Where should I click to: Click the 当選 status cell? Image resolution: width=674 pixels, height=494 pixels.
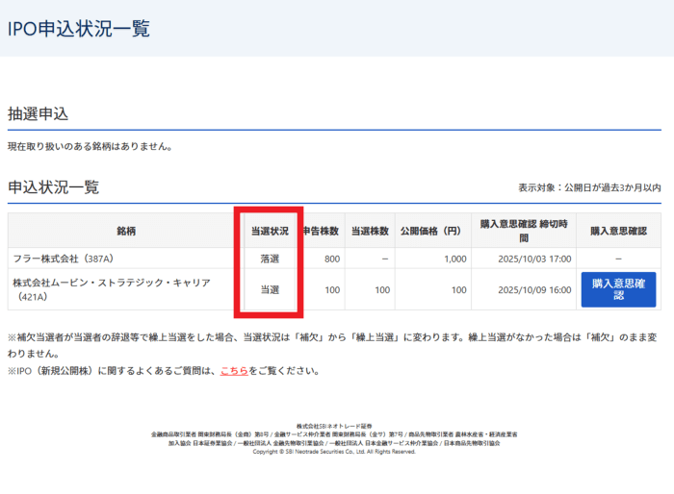pos(270,289)
